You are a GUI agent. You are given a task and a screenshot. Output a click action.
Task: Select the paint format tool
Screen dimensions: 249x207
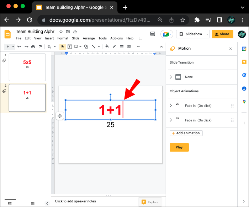click(40, 47)
